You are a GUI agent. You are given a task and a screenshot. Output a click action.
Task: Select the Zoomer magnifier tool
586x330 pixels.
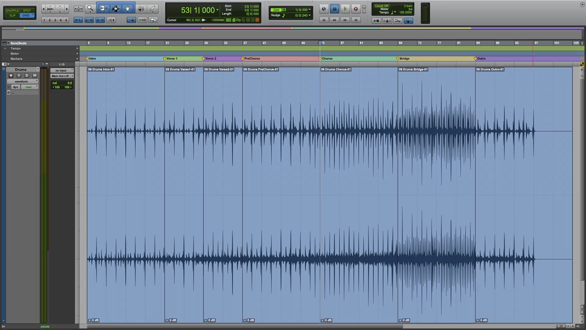tap(90, 9)
